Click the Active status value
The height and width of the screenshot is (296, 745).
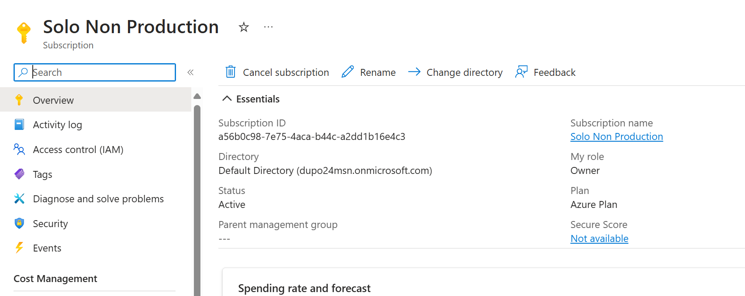click(x=232, y=204)
